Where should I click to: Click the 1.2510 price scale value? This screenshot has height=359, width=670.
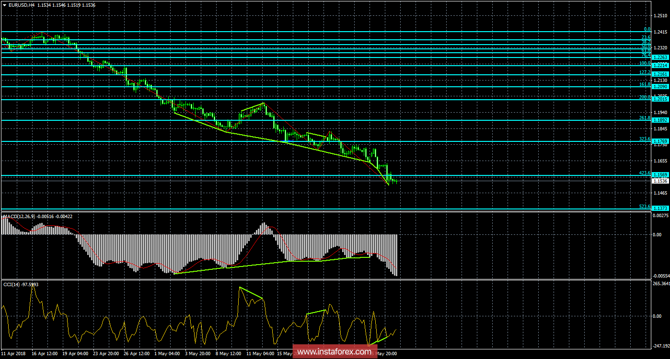[x=660, y=15]
